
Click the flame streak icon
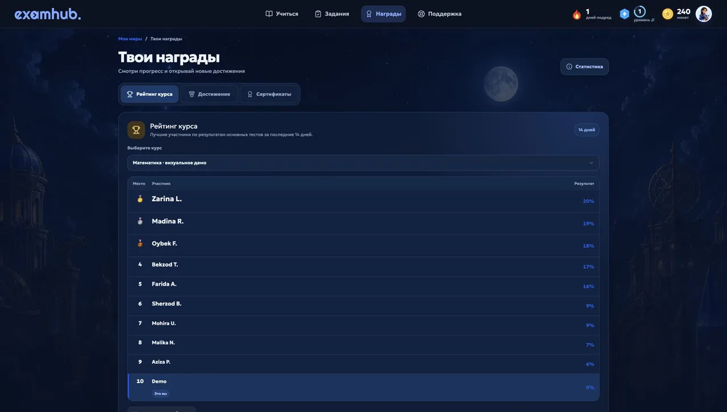pos(576,14)
